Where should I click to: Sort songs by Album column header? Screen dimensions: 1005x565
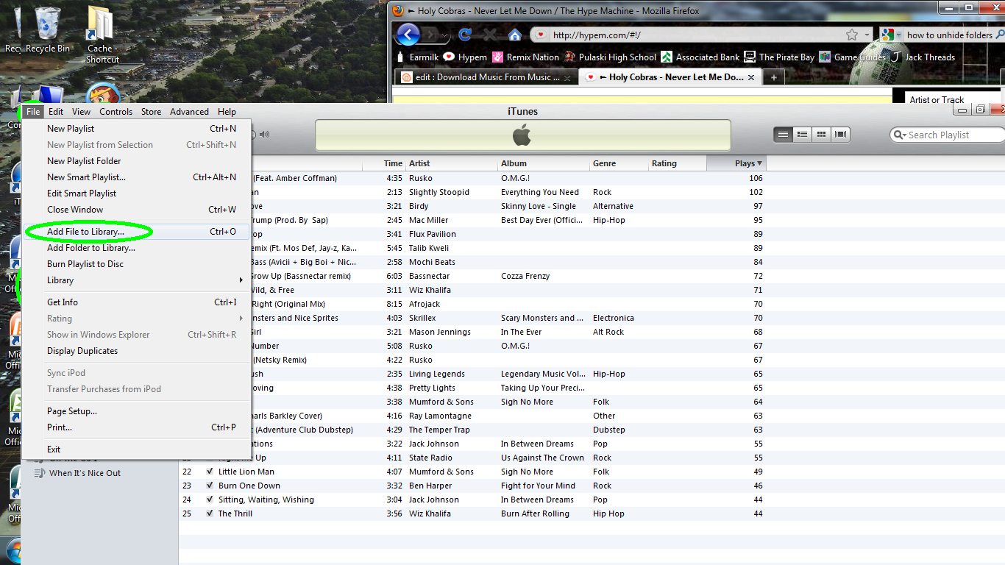(544, 163)
